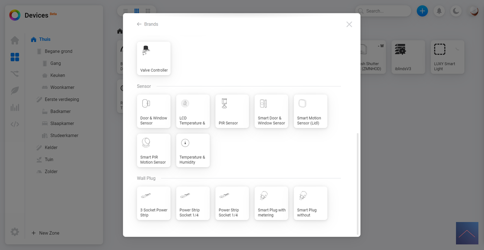The image size is (484, 250).
Task: Select the Eerste verdieping zone
Action: tap(61, 100)
